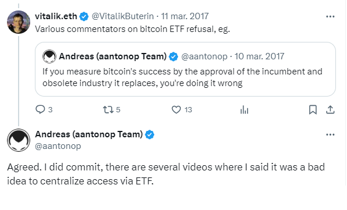Retweet Vitalik's tweet via retweet icon
The height and width of the screenshot is (210, 347).
tap(108, 109)
